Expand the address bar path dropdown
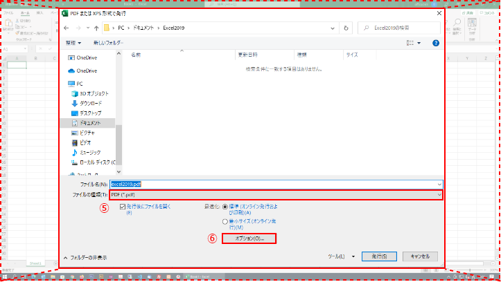 point(333,28)
